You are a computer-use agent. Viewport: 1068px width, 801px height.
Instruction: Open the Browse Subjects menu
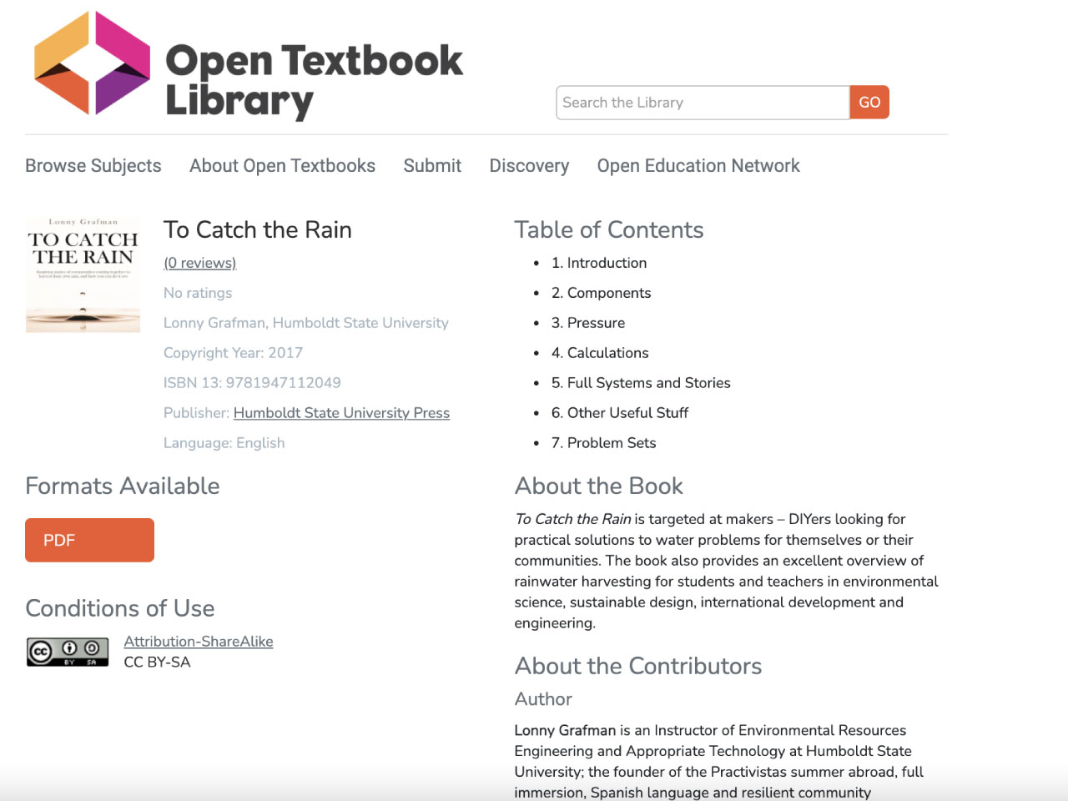[93, 166]
